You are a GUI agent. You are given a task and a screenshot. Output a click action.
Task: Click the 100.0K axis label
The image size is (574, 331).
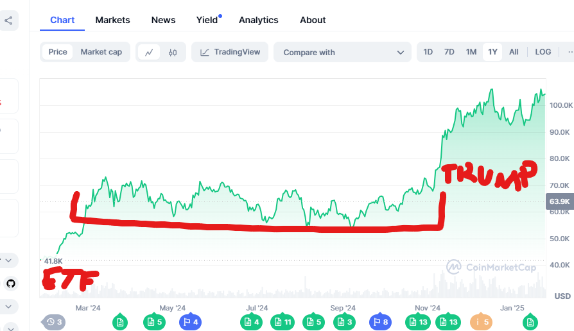[x=561, y=105]
